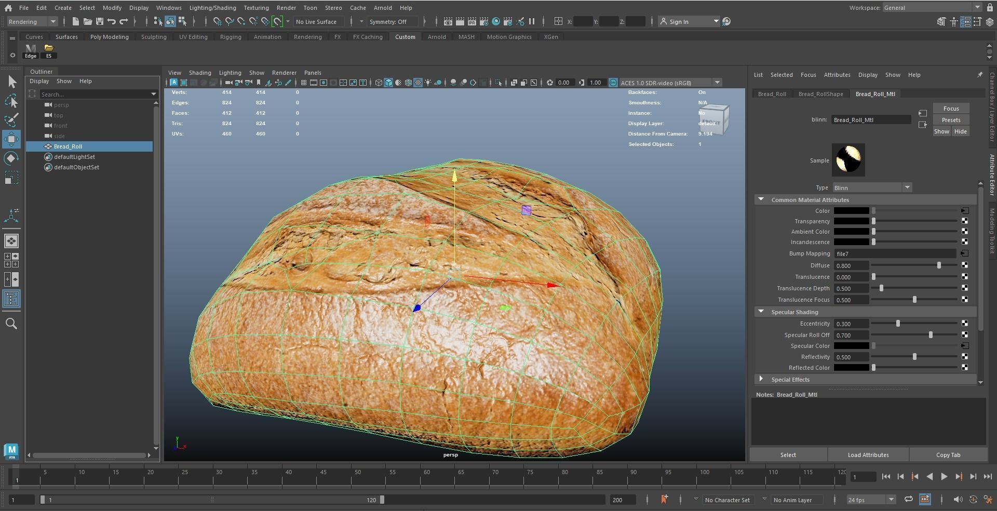Toggle the Outliner layout button in left toolbox
This screenshot has height=511, width=997.
pyautogui.click(x=11, y=299)
